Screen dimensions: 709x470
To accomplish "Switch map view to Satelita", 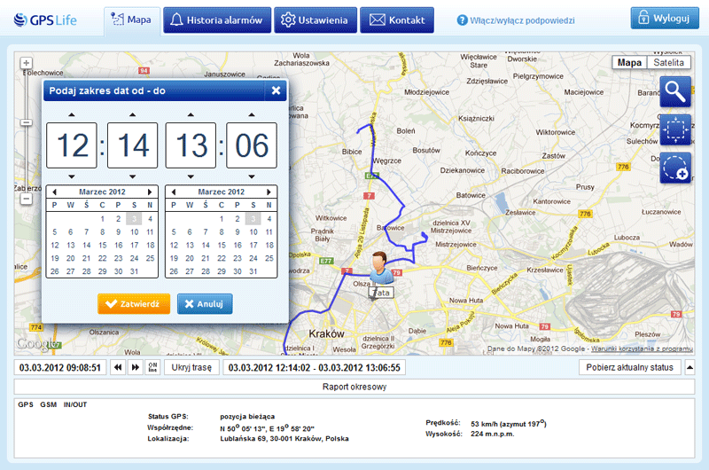I will pos(669,62).
